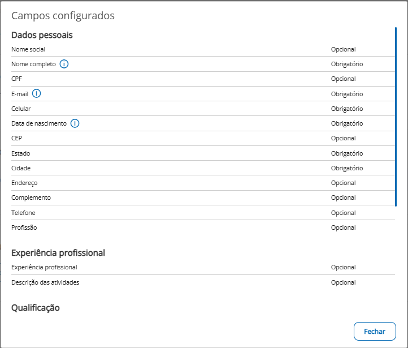
Task: Select the Profissão field label
Action: click(x=24, y=227)
